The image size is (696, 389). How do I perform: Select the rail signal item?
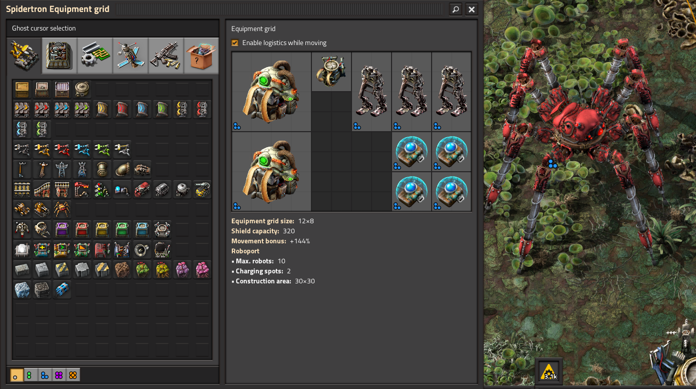[102, 189]
